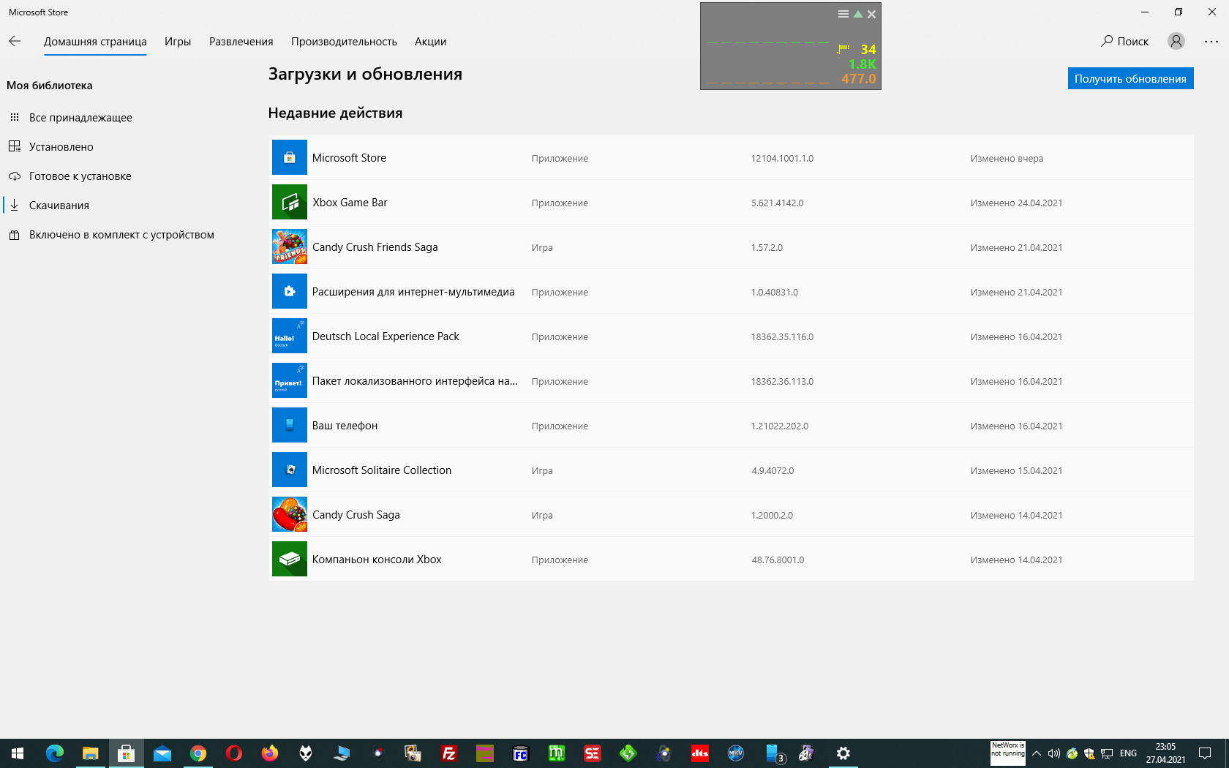Open the Развлечения tab

coord(241,42)
